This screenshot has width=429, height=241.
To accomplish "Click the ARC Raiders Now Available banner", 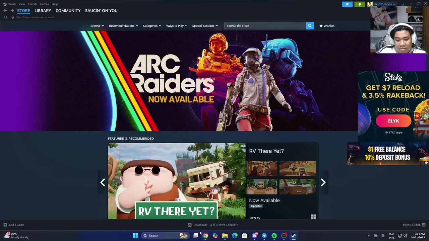I will [179, 81].
